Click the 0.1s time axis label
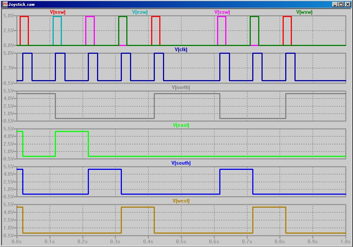The height and width of the screenshot is (247, 353). (x=50, y=242)
